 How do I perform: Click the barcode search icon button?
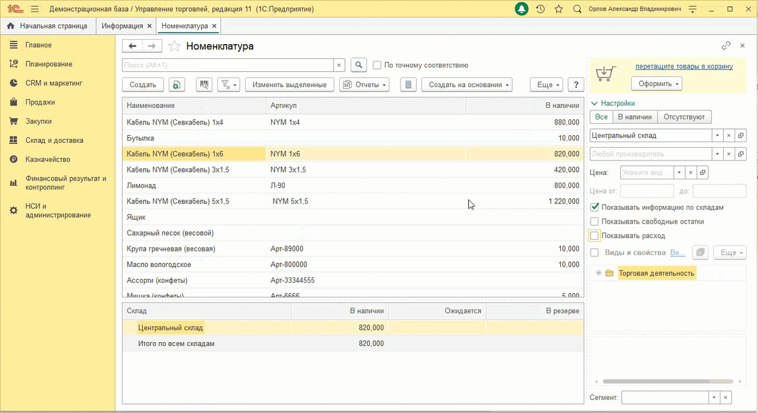click(x=204, y=85)
